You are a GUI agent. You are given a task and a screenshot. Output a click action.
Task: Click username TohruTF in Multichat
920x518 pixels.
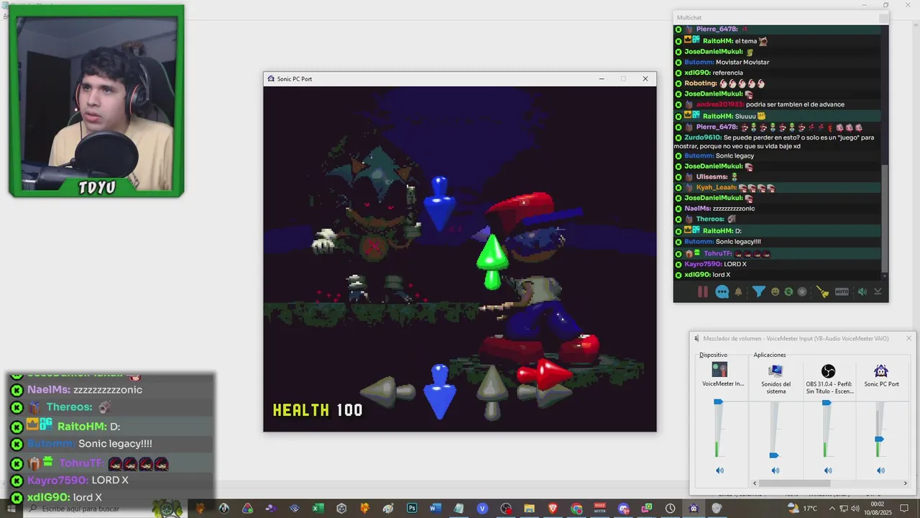717,253
